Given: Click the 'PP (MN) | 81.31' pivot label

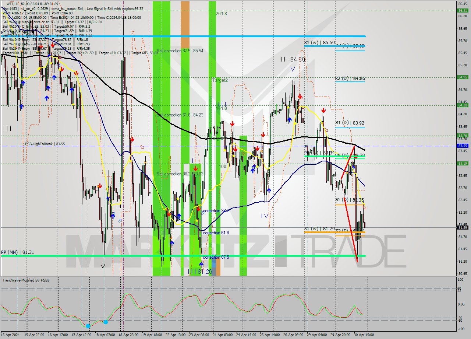Looking at the screenshot, I should tap(18, 252).
